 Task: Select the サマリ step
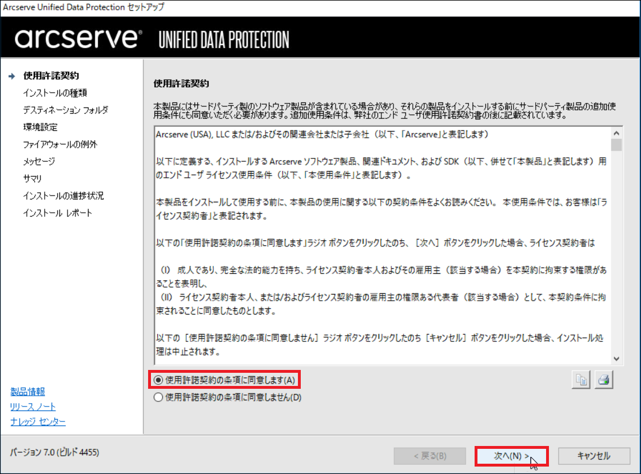click(x=32, y=178)
